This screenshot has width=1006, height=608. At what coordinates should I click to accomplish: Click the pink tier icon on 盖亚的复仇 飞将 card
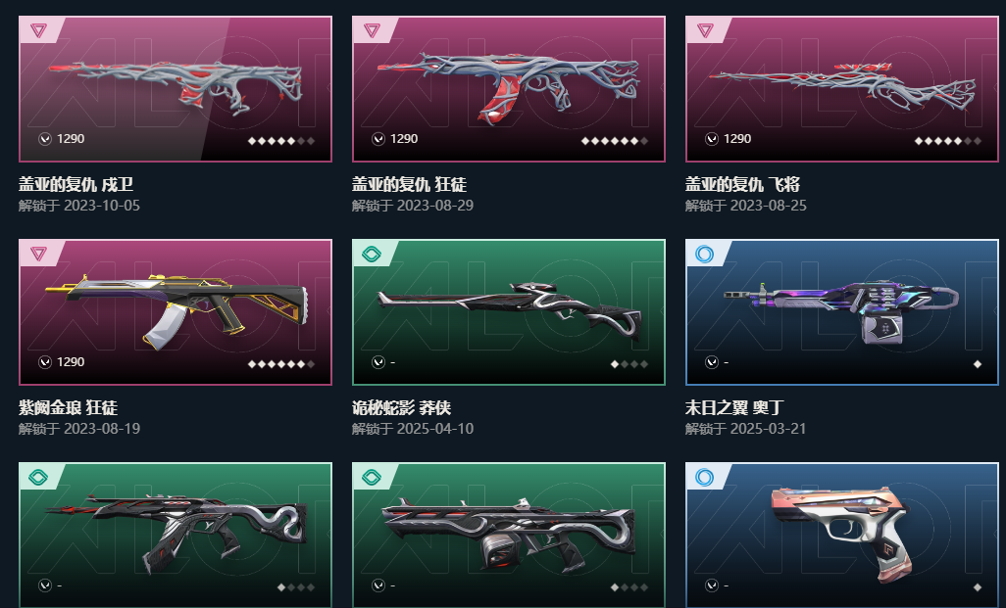(705, 30)
